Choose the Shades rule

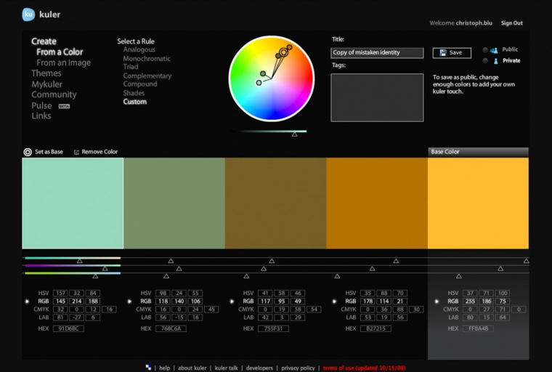(134, 93)
